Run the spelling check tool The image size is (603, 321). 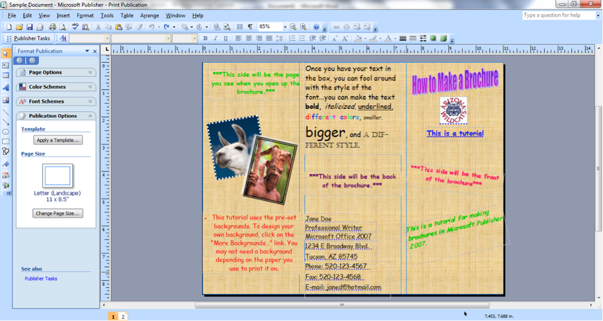click(75, 27)
